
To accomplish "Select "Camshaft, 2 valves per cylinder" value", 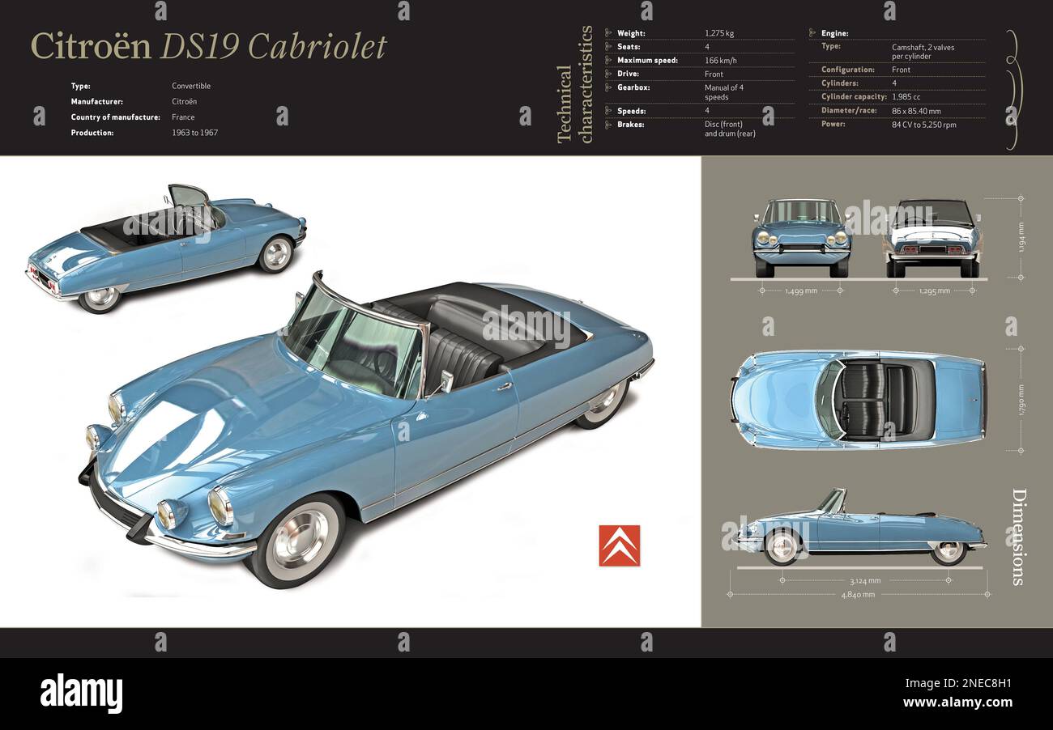I will point(923,52).
